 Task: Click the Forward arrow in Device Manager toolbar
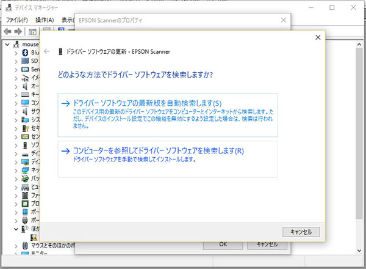[x=18, y=31]
